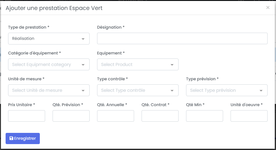Click the Type de prestation dropdown arrow
This screenshot has width=276, height=150.
(83, 39)
